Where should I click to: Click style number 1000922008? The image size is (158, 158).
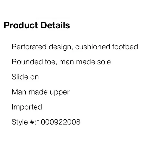59,122
